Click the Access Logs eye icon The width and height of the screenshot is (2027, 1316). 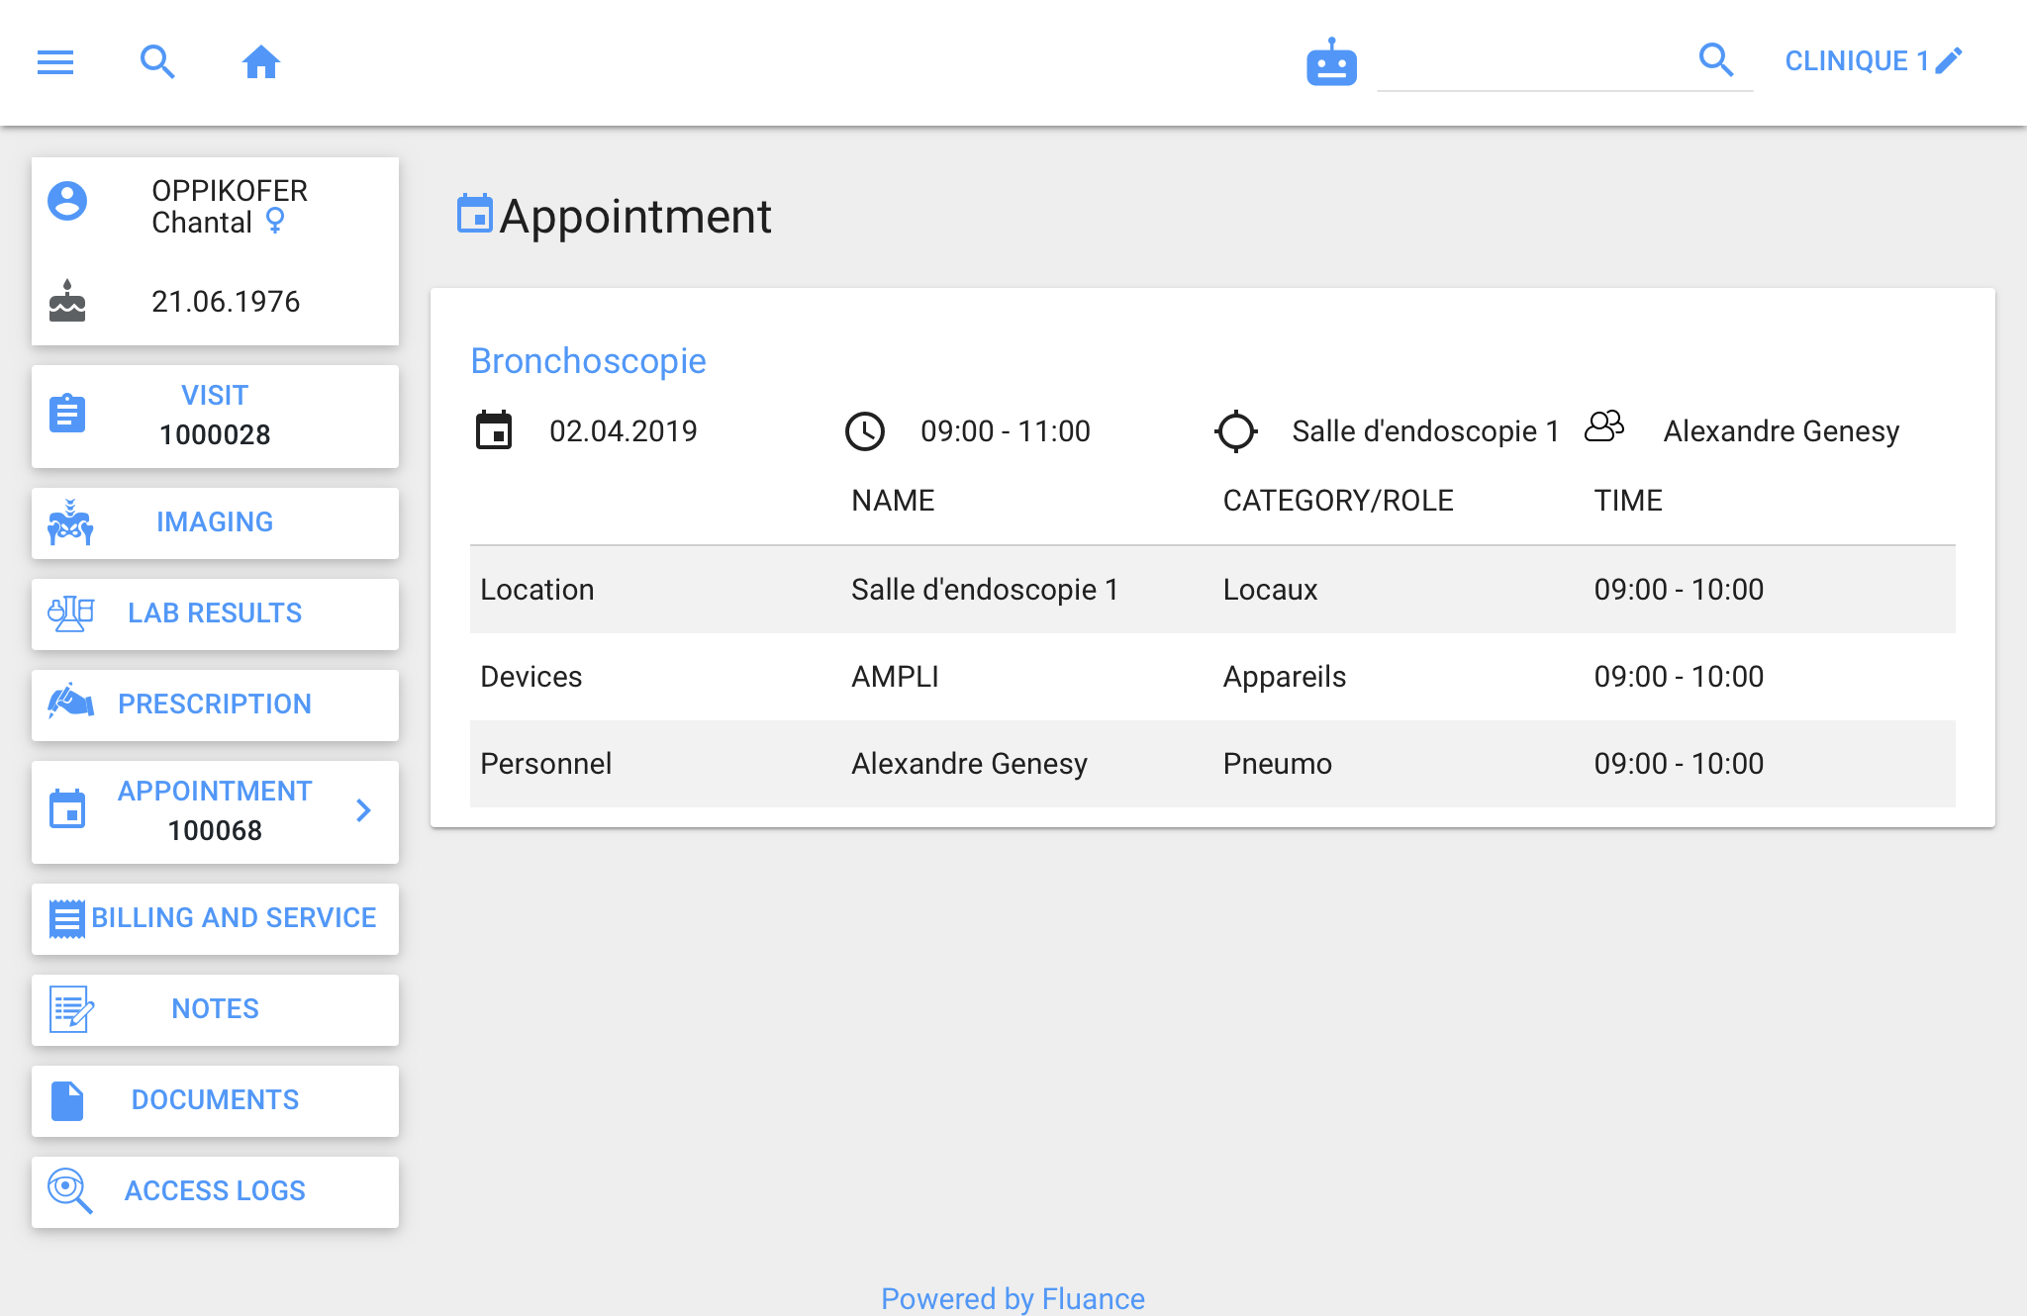pos(69,1190)
